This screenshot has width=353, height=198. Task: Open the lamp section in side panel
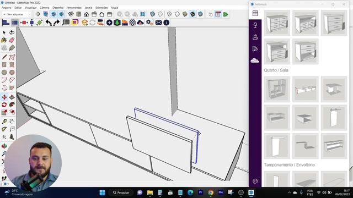(x=255, y=25)
